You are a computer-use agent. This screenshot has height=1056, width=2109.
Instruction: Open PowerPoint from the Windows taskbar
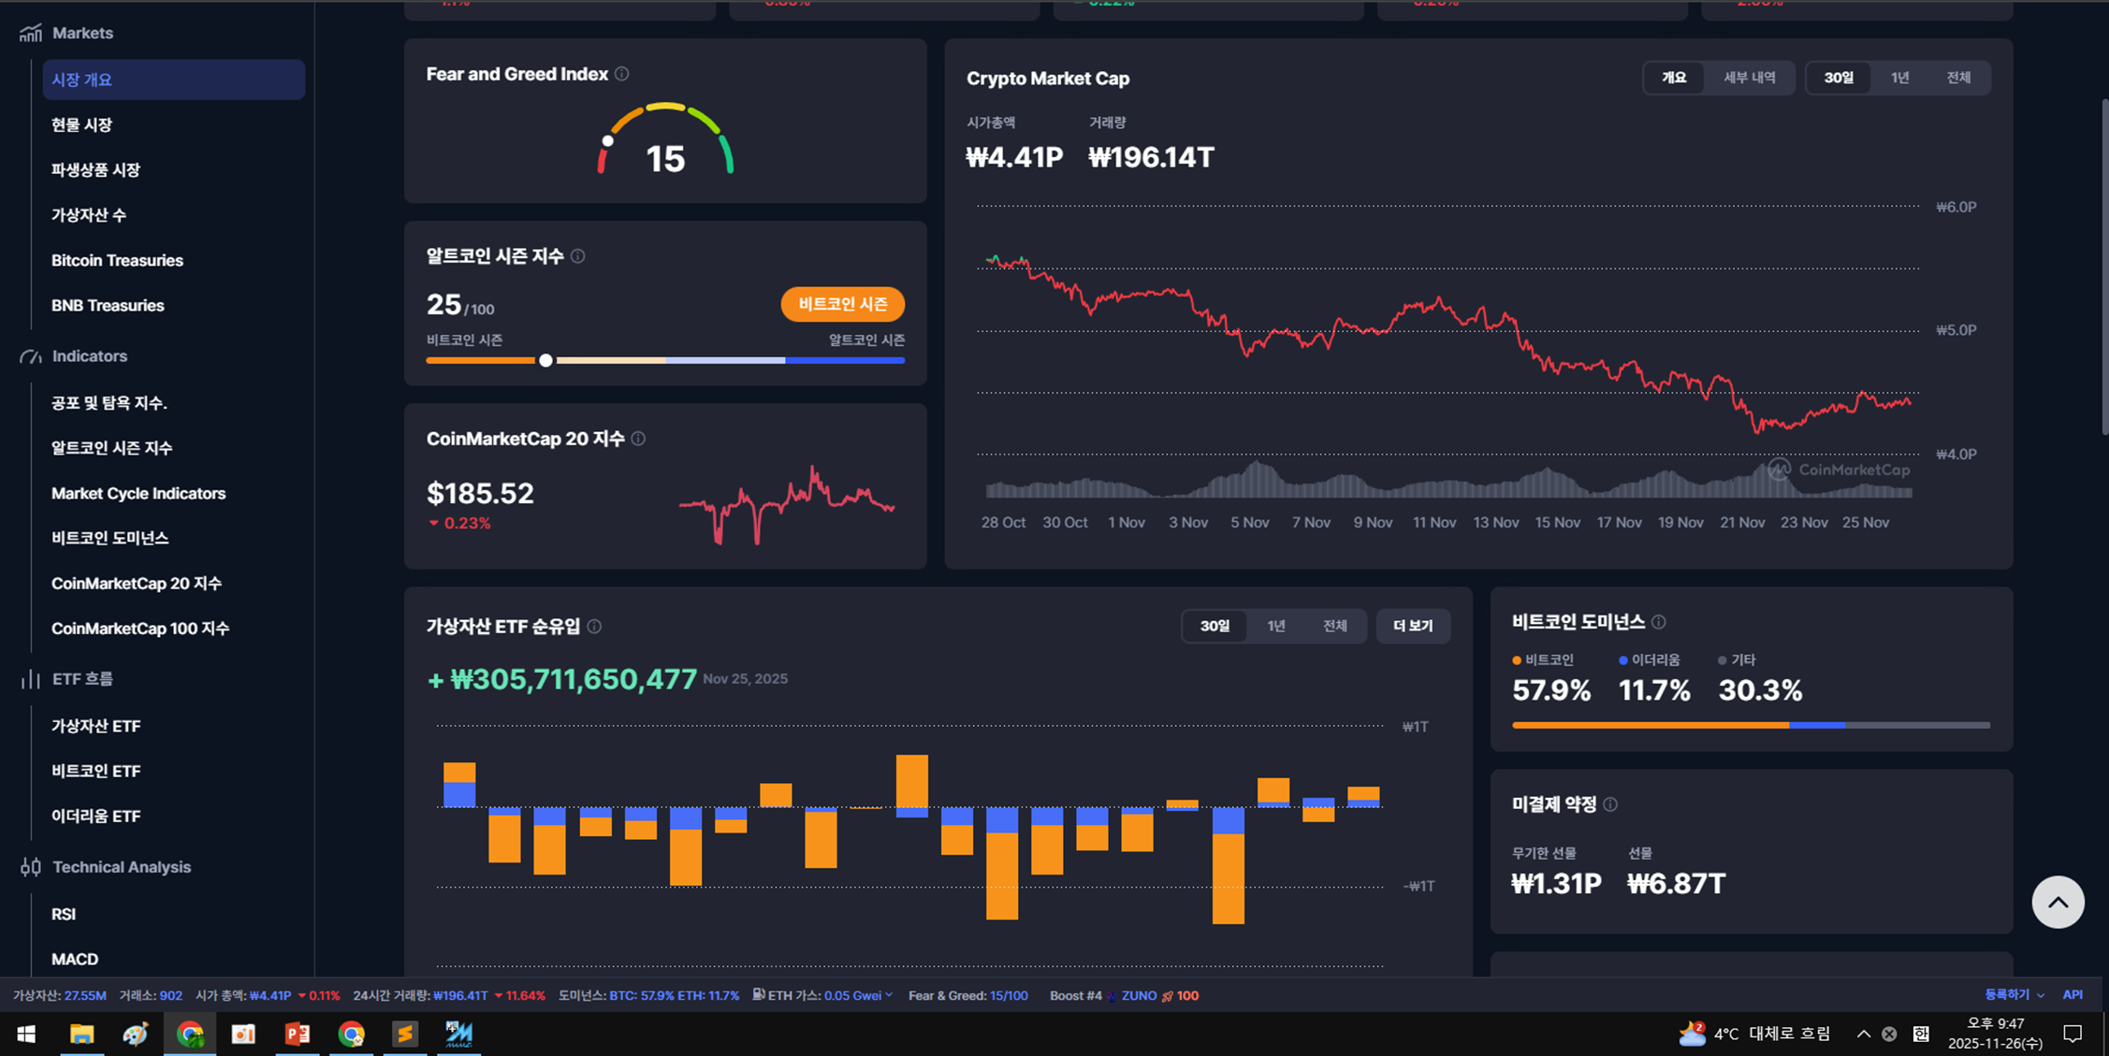[x=298, y=1034]
